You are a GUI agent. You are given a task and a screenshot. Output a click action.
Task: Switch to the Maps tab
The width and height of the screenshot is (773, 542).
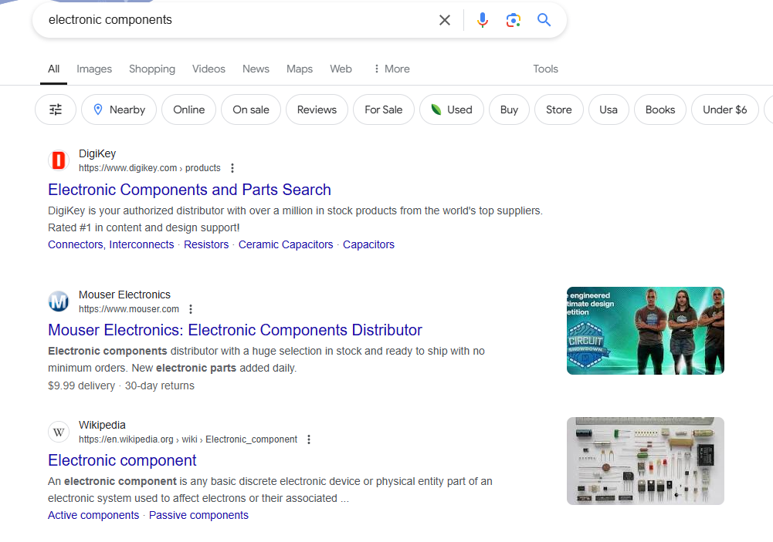[300, 69]
